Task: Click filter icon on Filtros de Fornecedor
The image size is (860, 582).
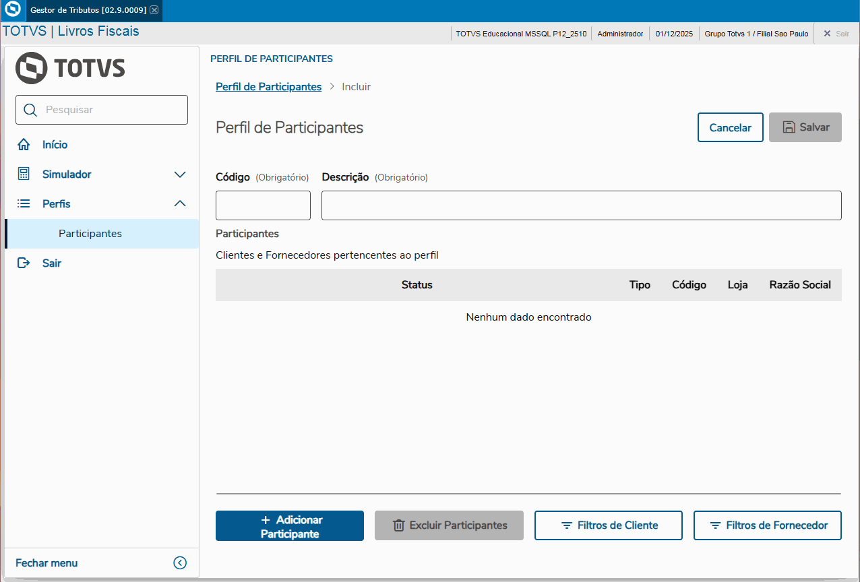Action: click(715, 525)
